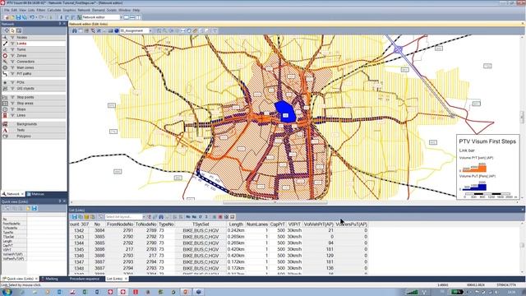Switch to the Procedure sequence tab
Image resolution: width=526 pixels, height=296 pixels.
pyautogui.click(x=84, y=279)
